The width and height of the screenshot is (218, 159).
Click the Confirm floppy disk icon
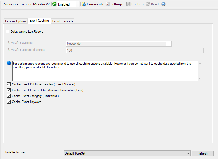click(x=128, y=4)
